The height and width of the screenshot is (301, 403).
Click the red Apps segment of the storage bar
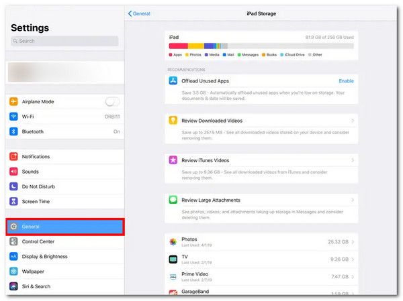[179, 46]
